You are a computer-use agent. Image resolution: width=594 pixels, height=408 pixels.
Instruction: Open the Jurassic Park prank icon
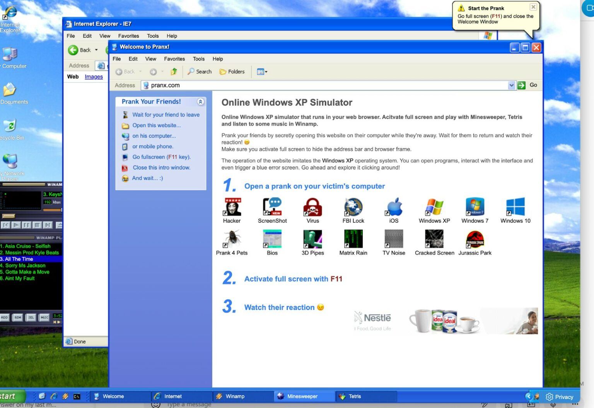point(475,239)
